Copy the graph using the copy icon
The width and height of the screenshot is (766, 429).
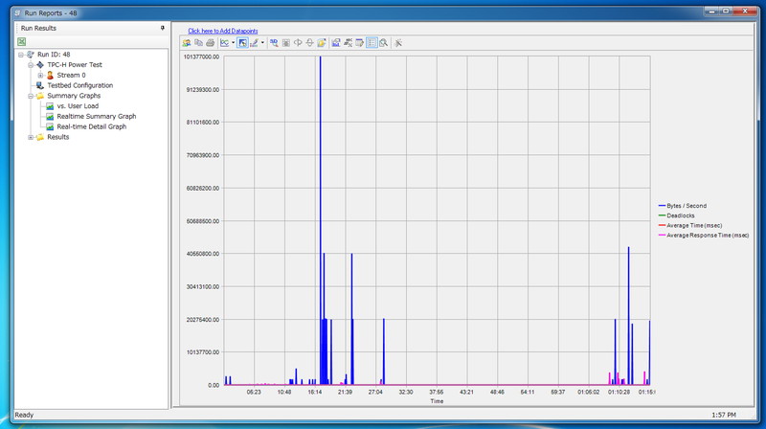(x=198, y=43)
